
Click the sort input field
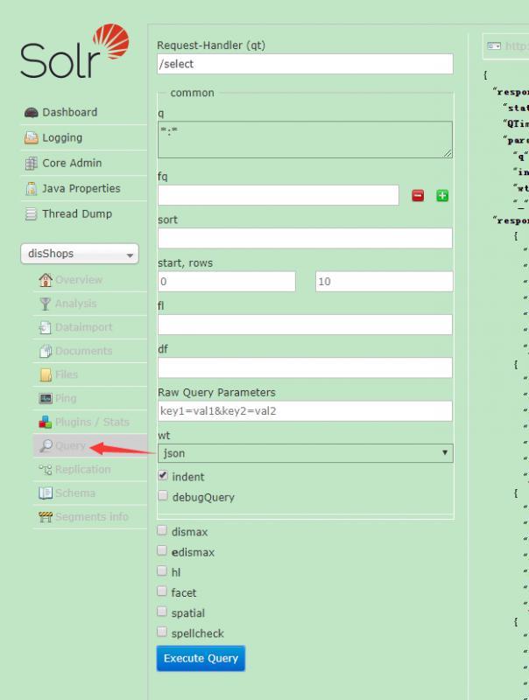pos(305,238)
